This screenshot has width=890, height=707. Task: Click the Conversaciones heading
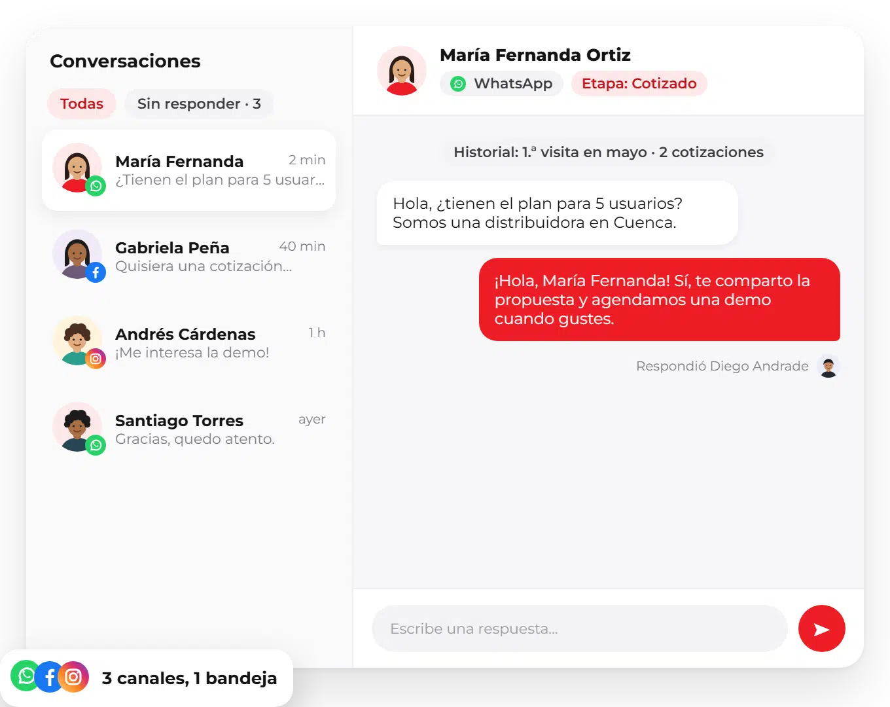pyautogui.click(x=125, y=61)
